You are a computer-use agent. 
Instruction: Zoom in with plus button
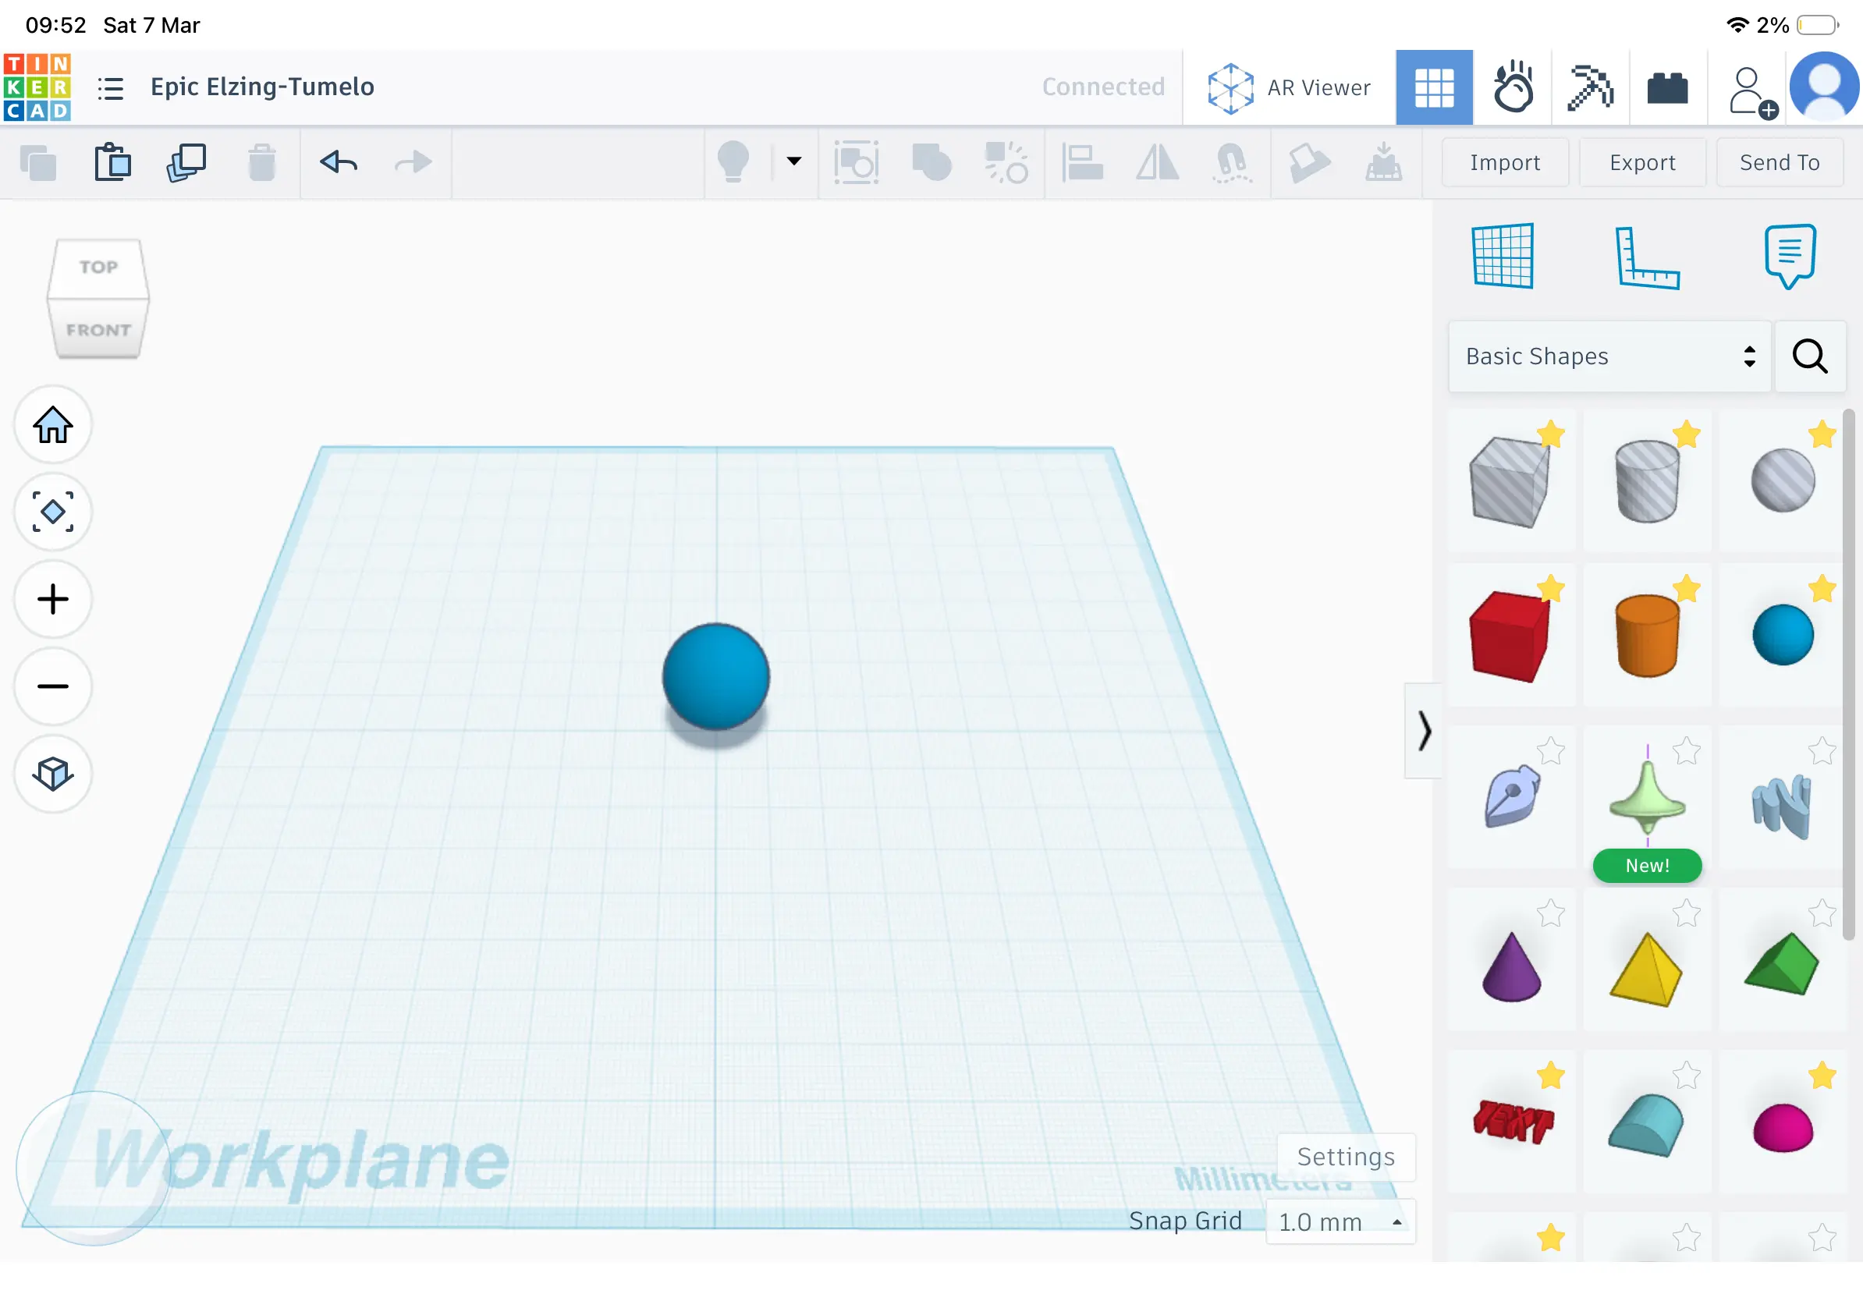tap(53, 599)
